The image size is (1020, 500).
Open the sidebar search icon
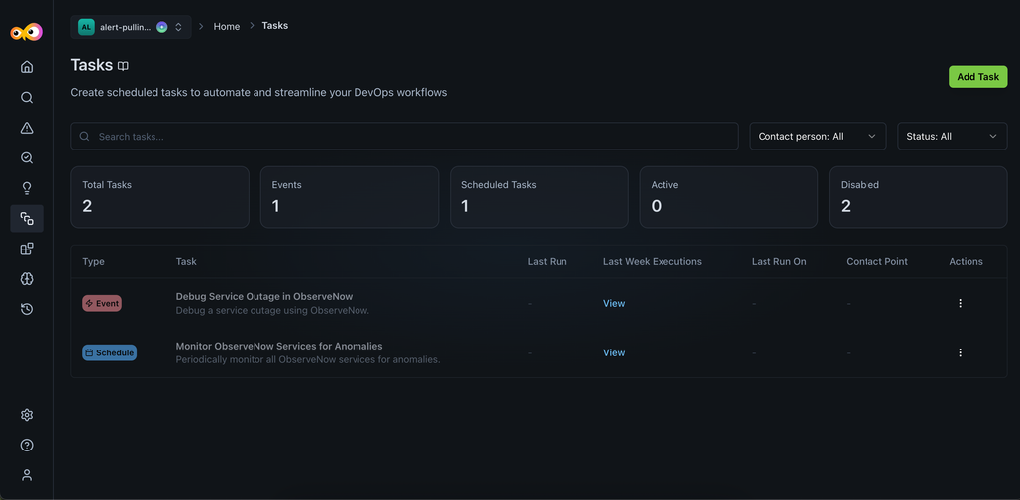[27, 98]
